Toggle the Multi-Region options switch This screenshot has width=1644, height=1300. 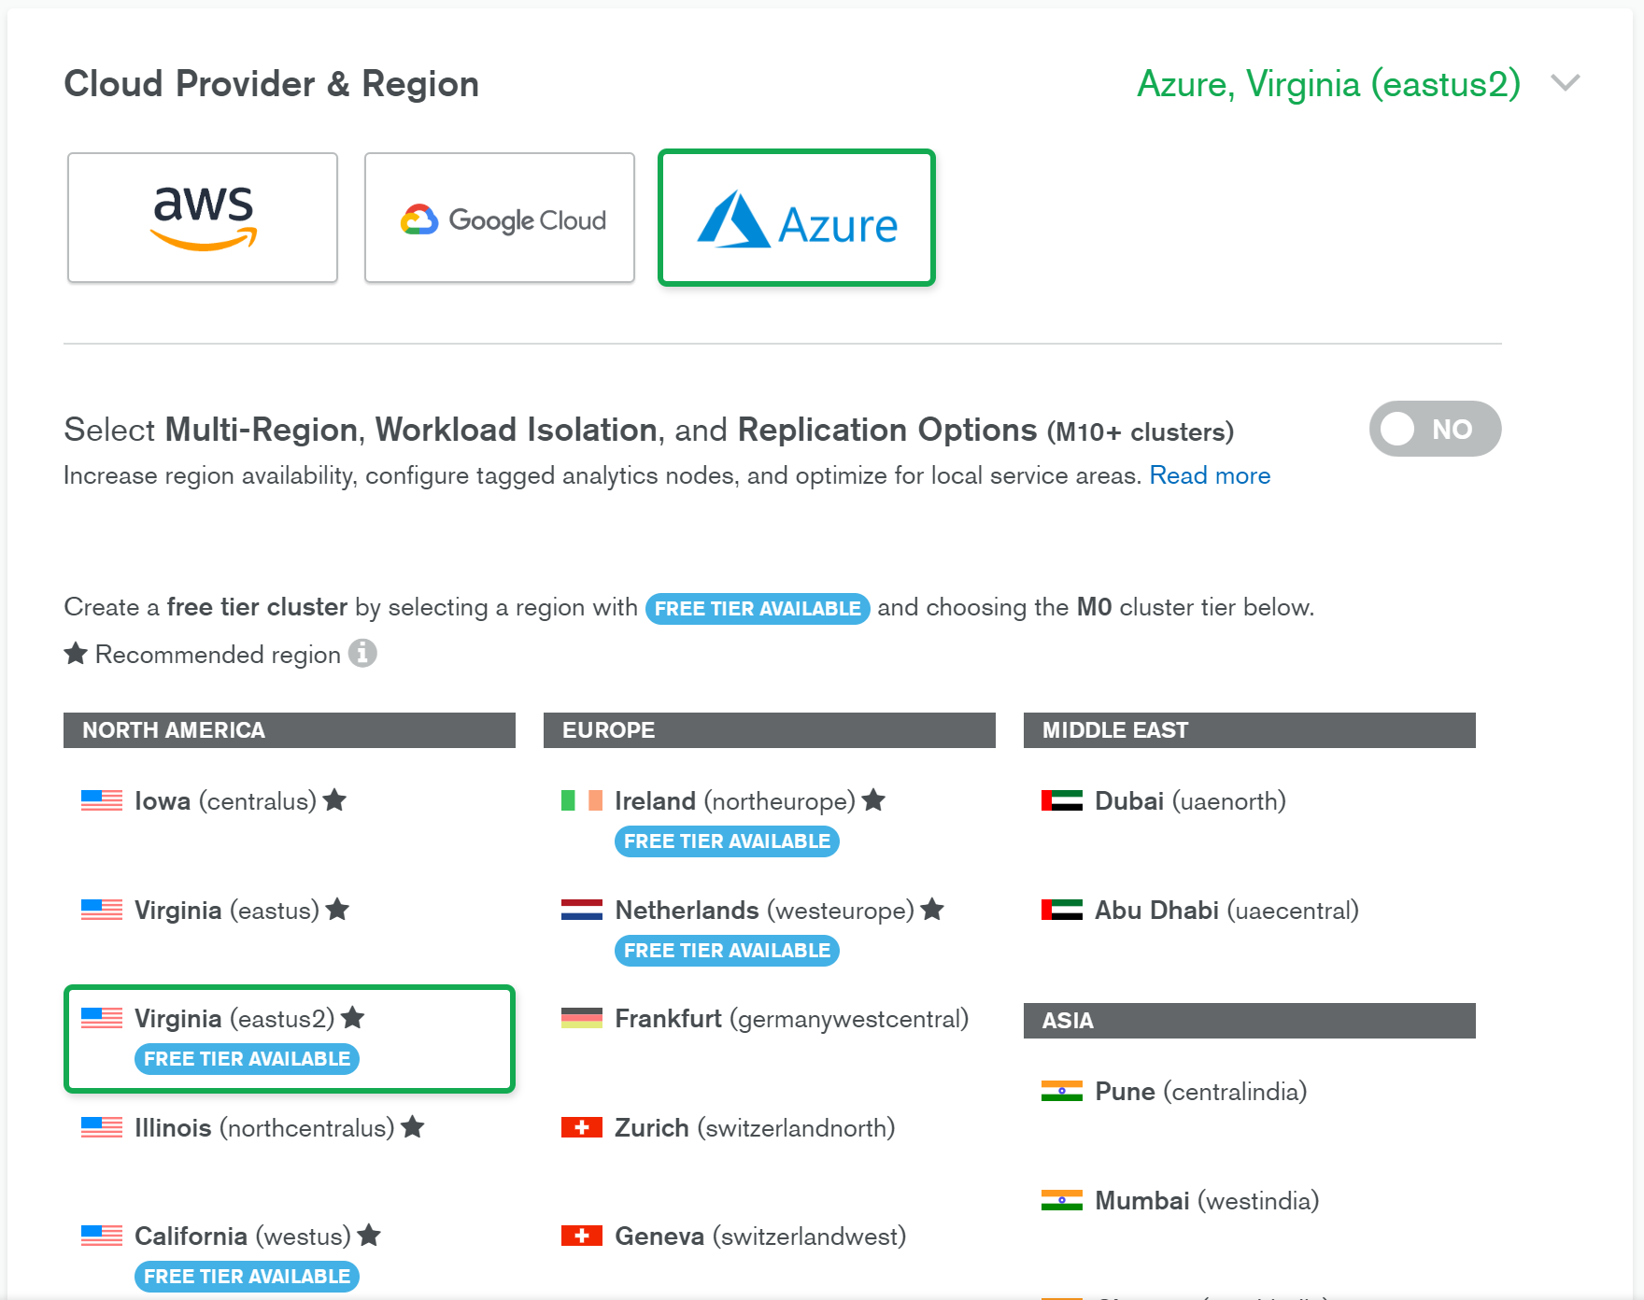1435,429
